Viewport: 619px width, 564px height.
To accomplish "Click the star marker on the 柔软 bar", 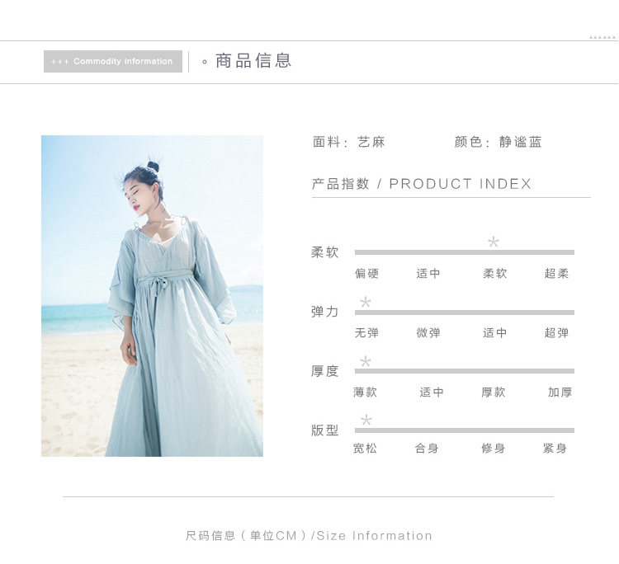I will [493, 242].
